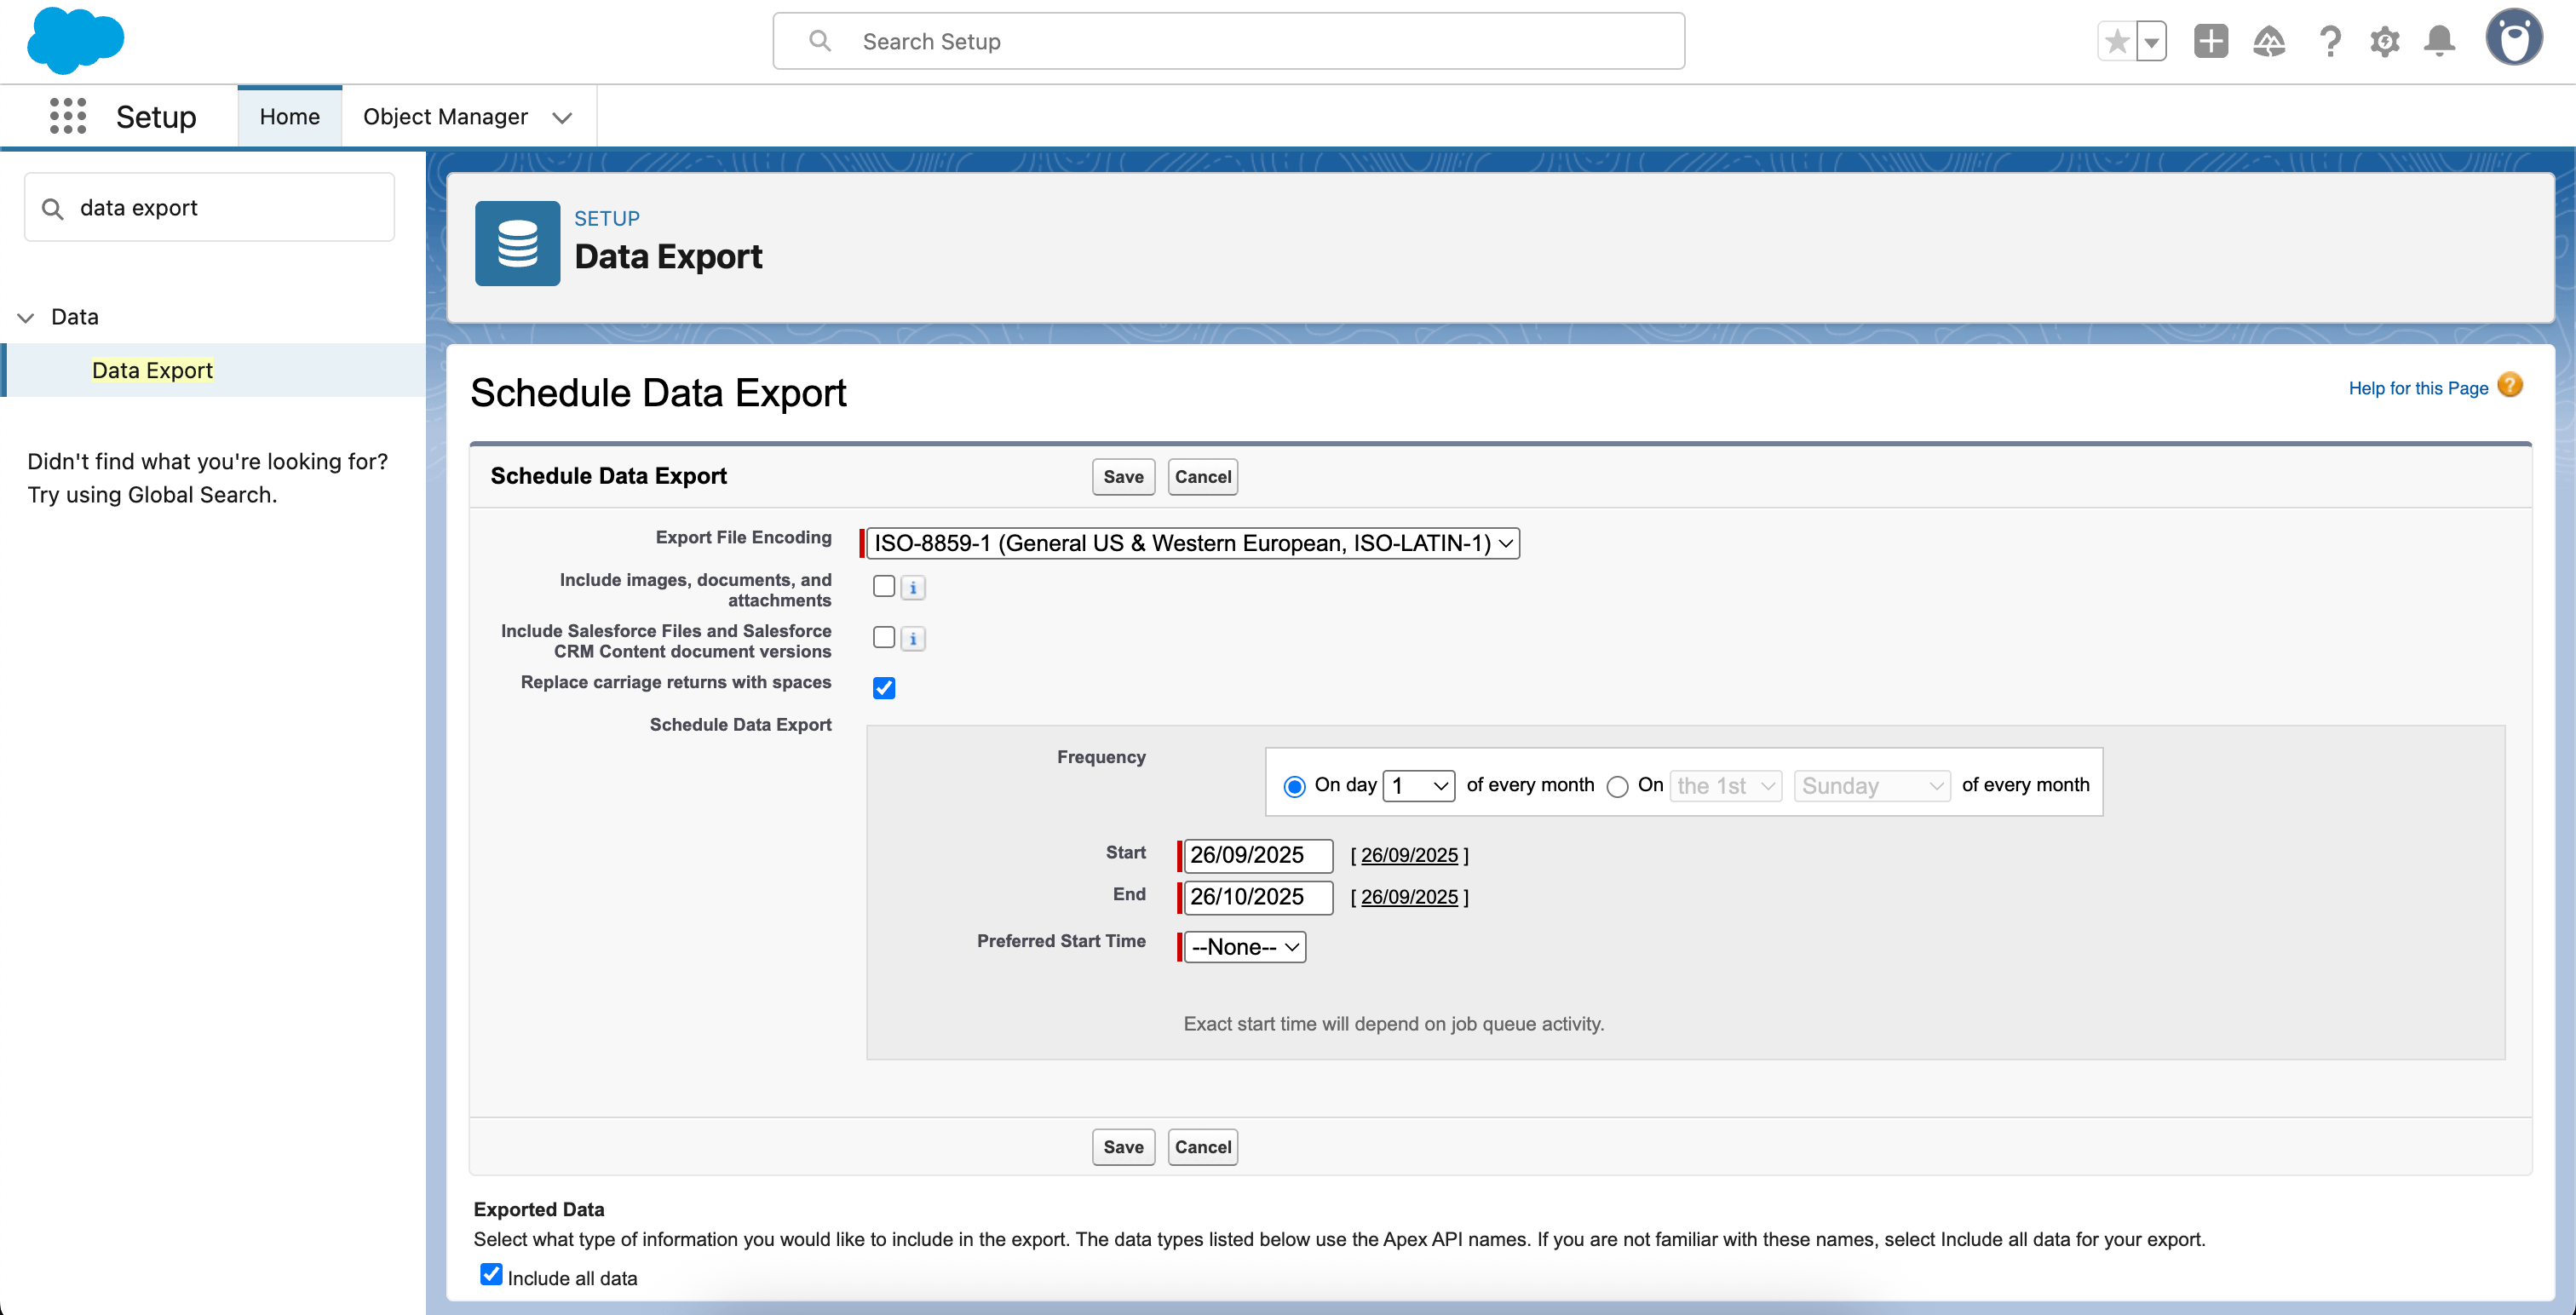
Task: Click the 26/09/2025 link beside Start date
Action: coord(1410,855)
